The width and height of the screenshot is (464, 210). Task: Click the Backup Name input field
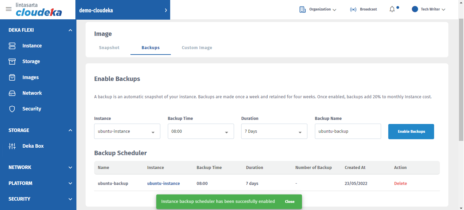tap(347, 131)
